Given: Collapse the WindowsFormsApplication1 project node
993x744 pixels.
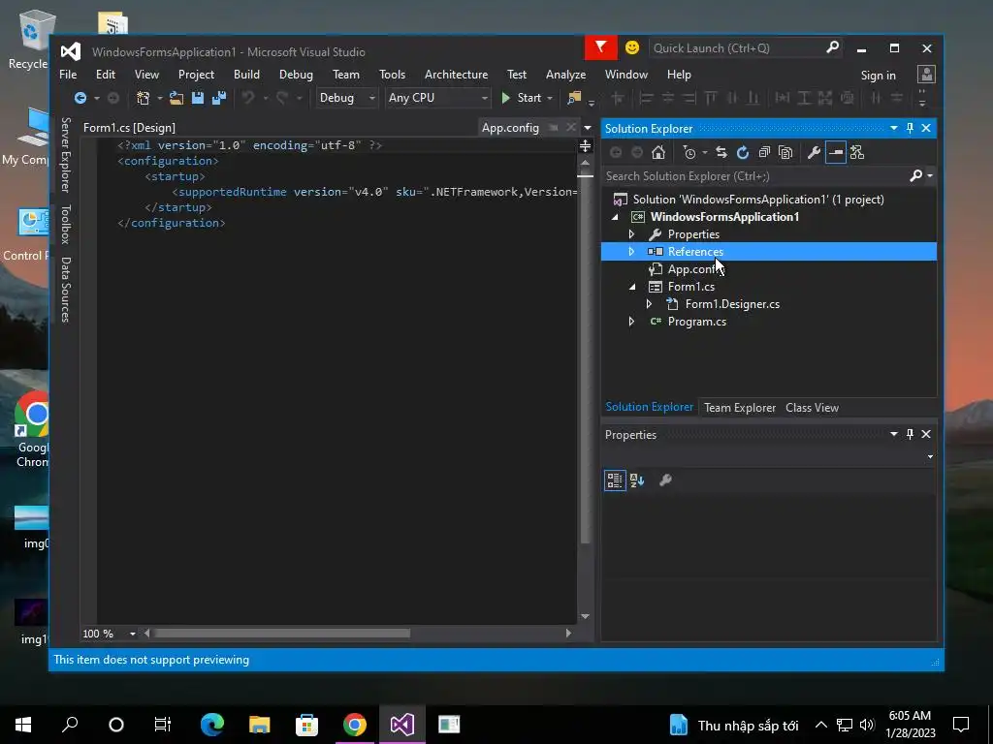Looking at the screenshot, I should (615, 217).
